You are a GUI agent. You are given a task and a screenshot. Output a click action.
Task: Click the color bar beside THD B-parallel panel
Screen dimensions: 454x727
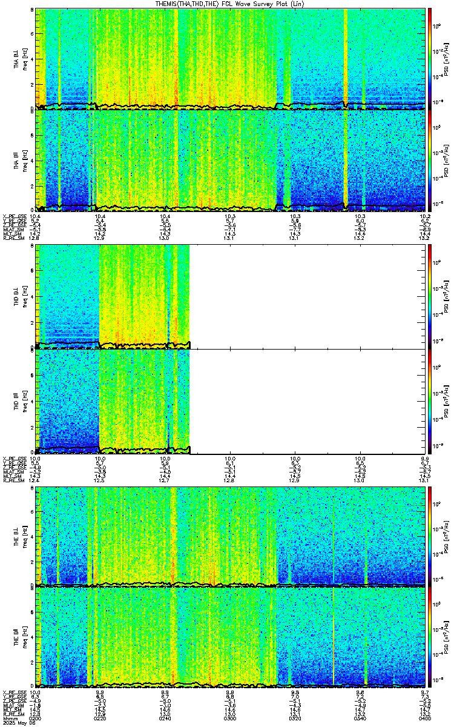click(x=430, y=402)
